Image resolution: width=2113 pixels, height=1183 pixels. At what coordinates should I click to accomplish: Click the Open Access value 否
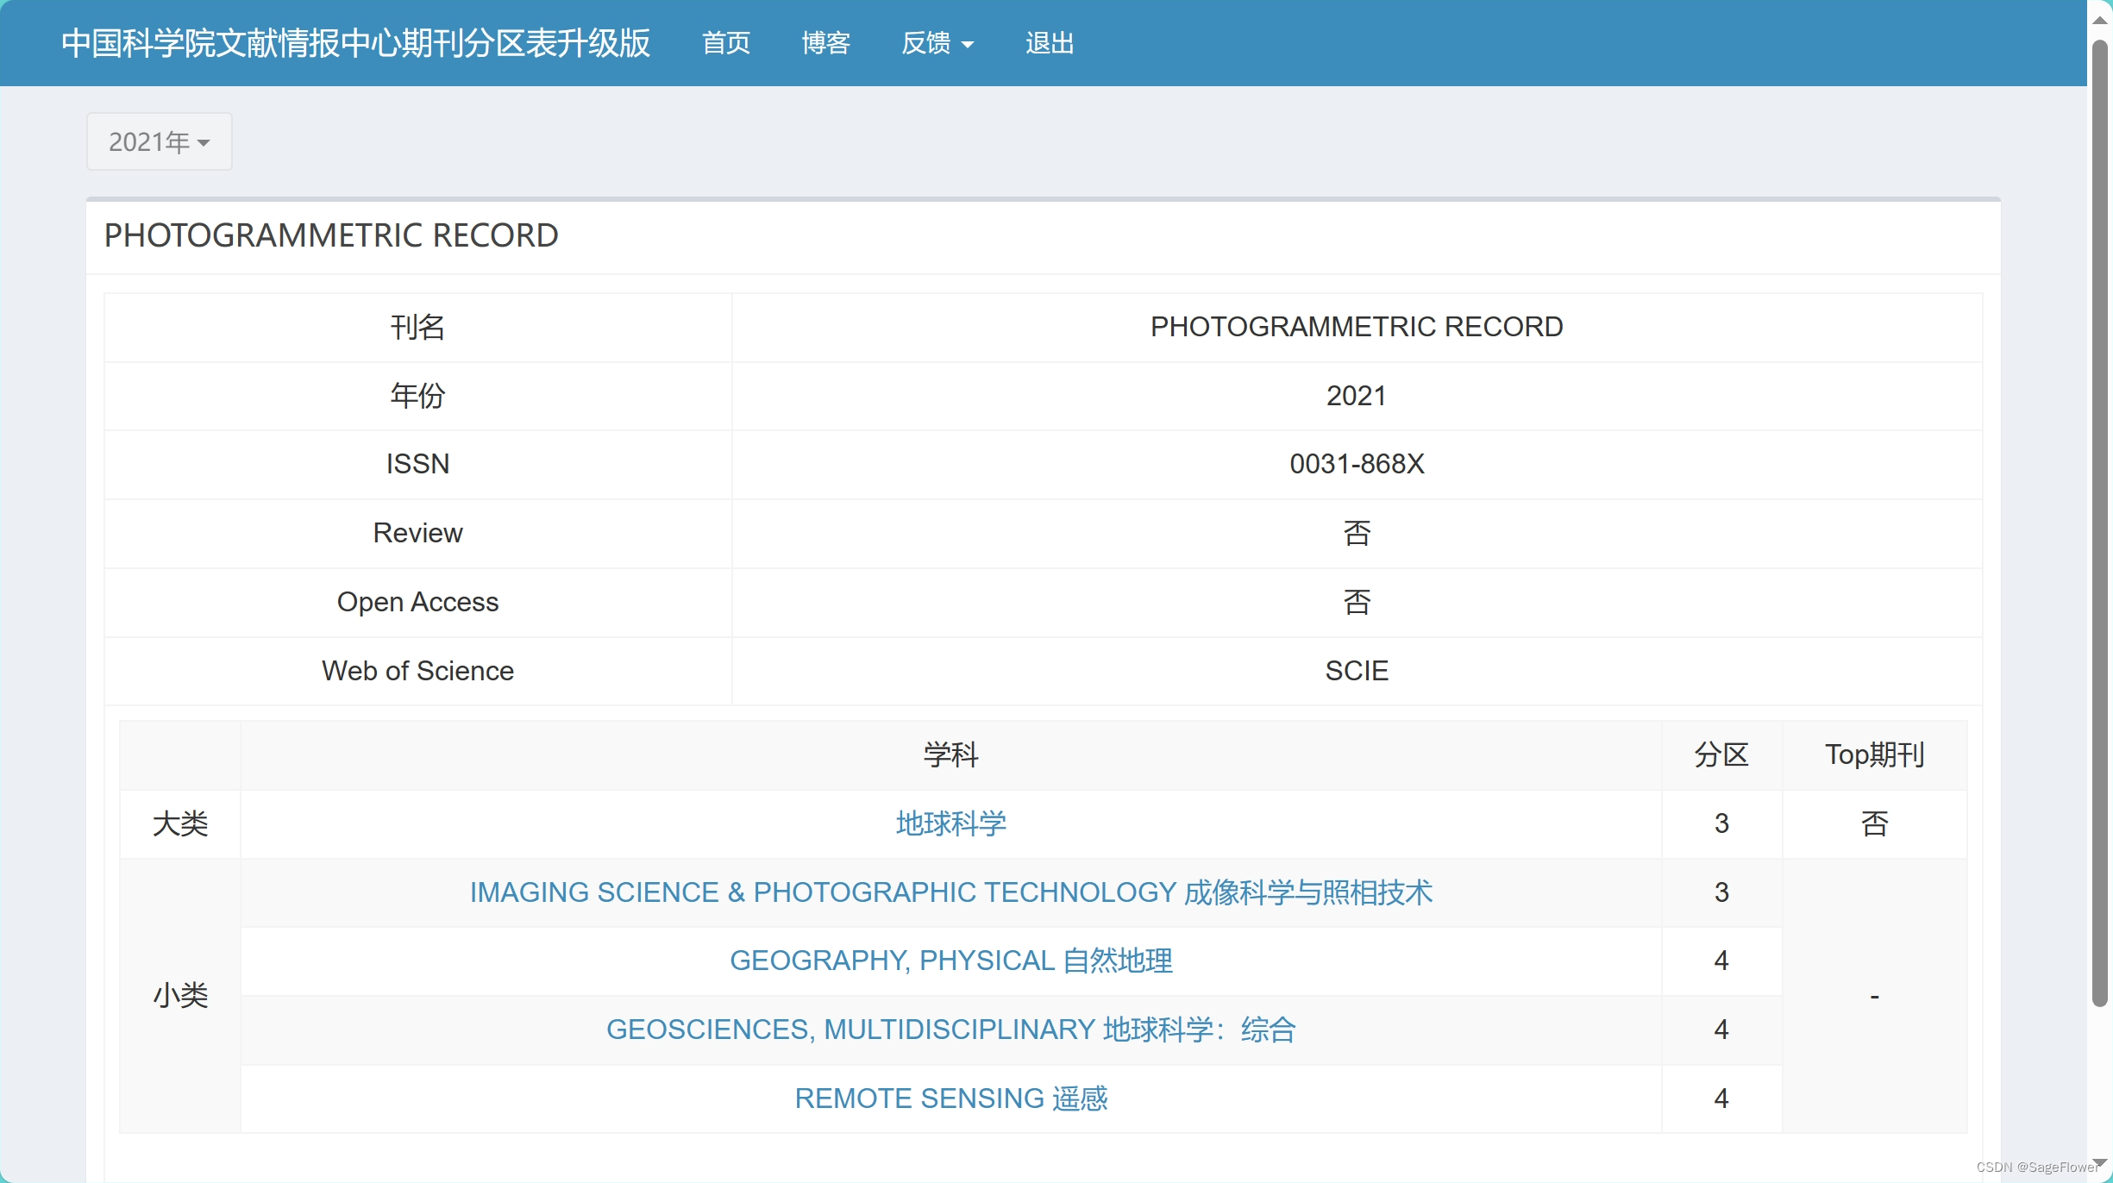coord(1357,602)
